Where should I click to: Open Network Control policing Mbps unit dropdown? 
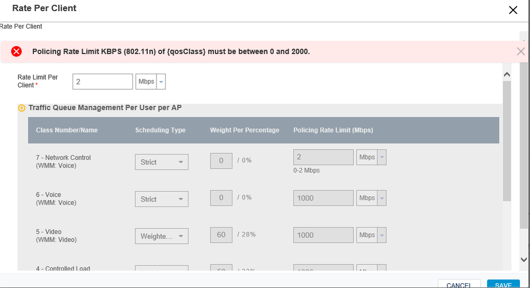click(371, 158)
